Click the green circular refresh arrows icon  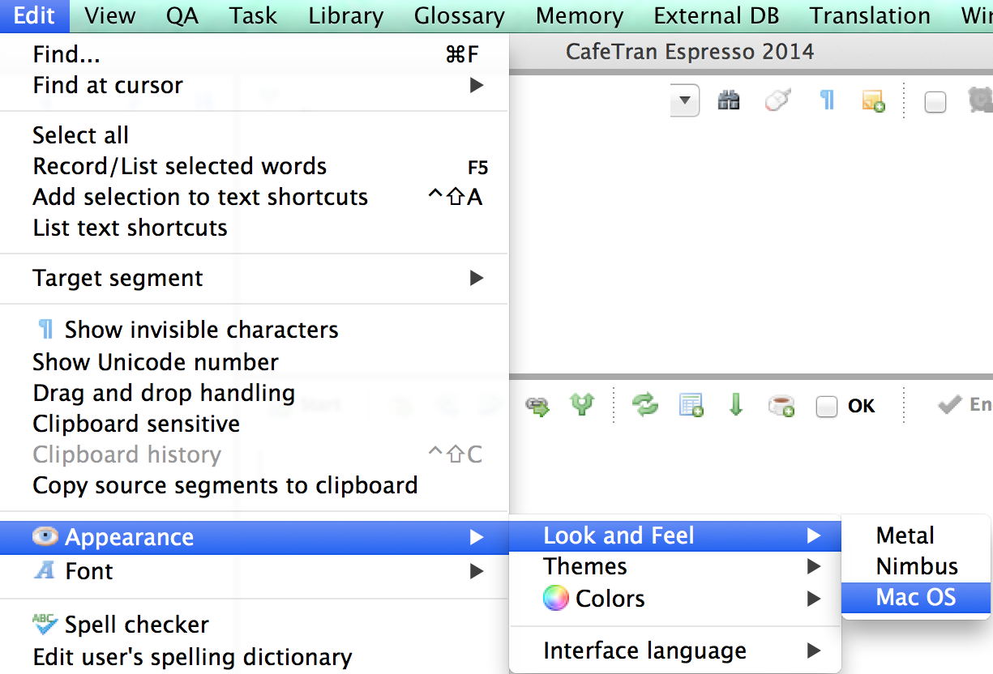[645, 406]
